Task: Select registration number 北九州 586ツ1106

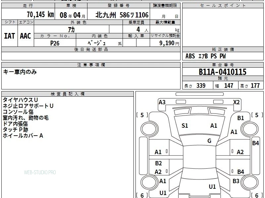Action: [x=122, y=15]
